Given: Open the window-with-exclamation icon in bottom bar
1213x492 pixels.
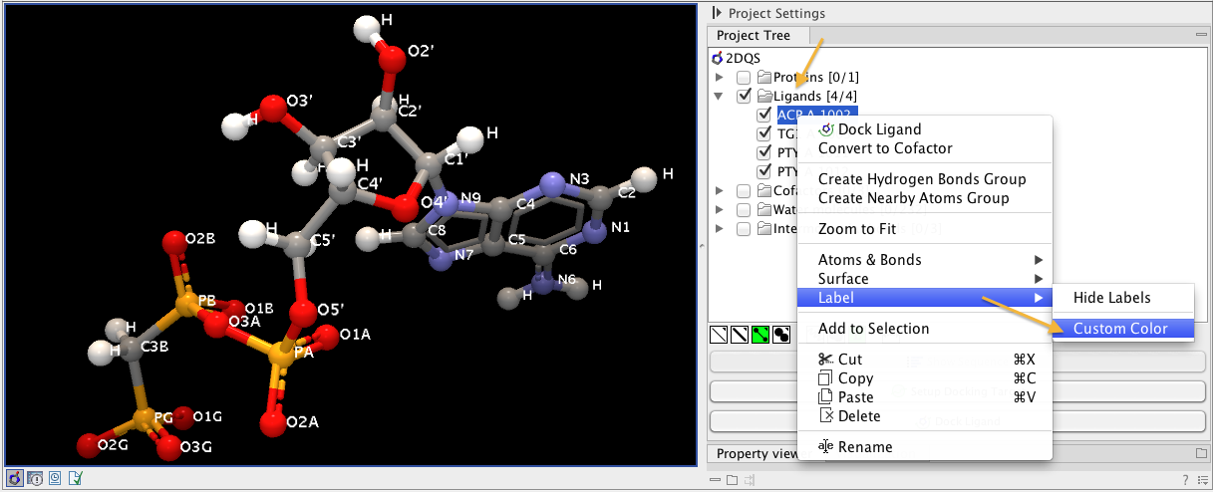Looking at the screenshot, I should click(35, 478).
